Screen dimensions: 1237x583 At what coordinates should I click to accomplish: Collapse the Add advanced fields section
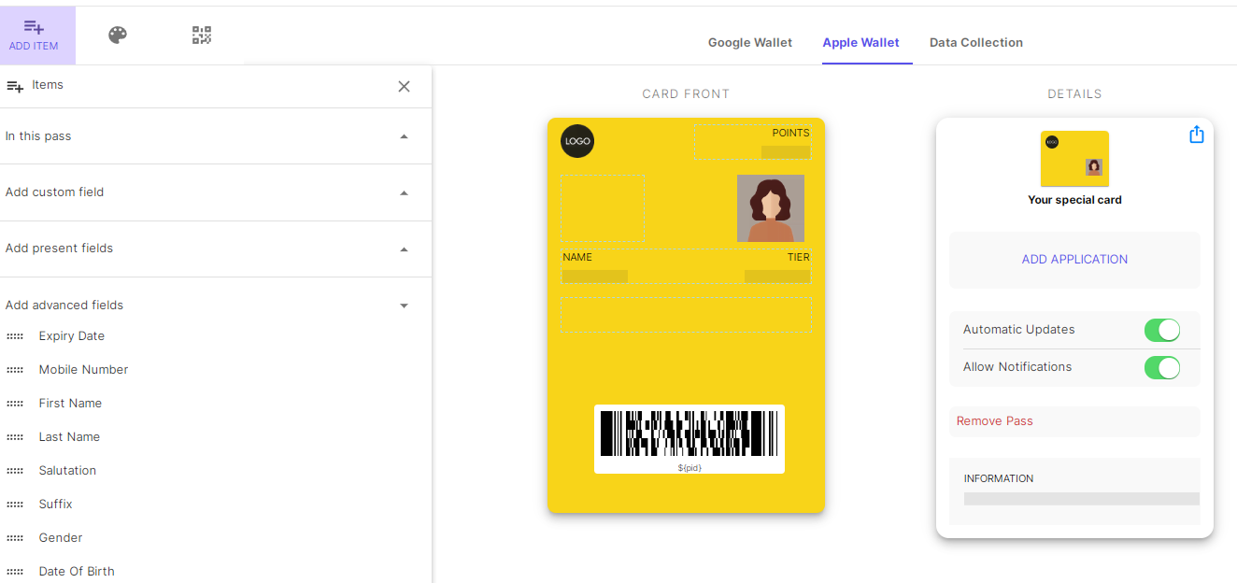(x=216, y=305)
